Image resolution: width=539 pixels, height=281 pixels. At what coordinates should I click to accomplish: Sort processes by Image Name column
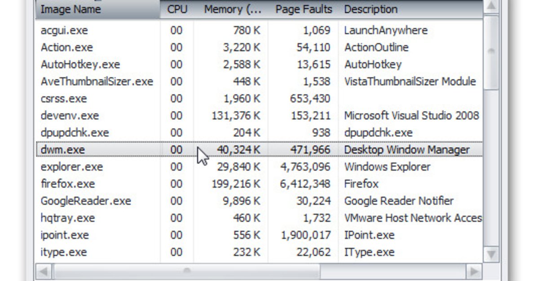coord(71,9)
